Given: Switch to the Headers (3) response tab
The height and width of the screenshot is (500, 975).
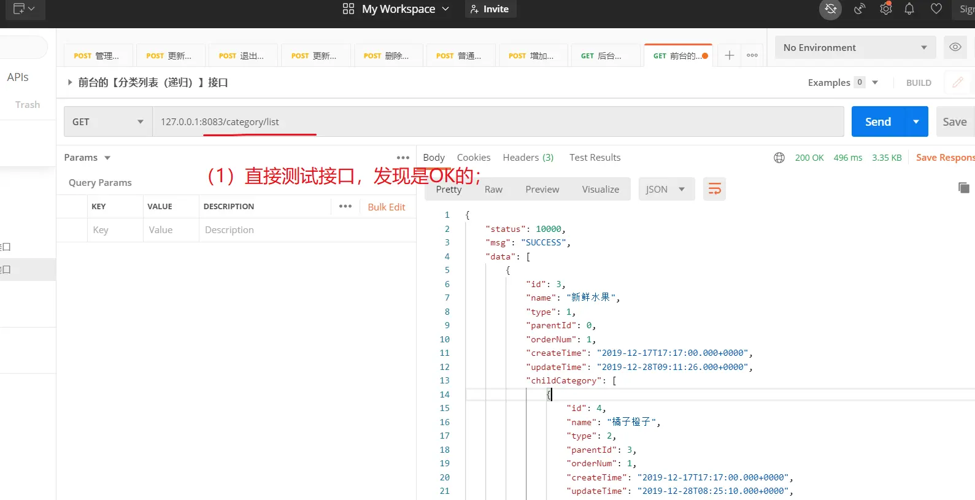Looking at the screenshot, I should click(x=528, y=158).
